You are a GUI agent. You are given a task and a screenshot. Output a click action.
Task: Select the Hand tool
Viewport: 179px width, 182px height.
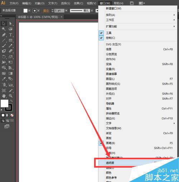(x=4, y=96)
